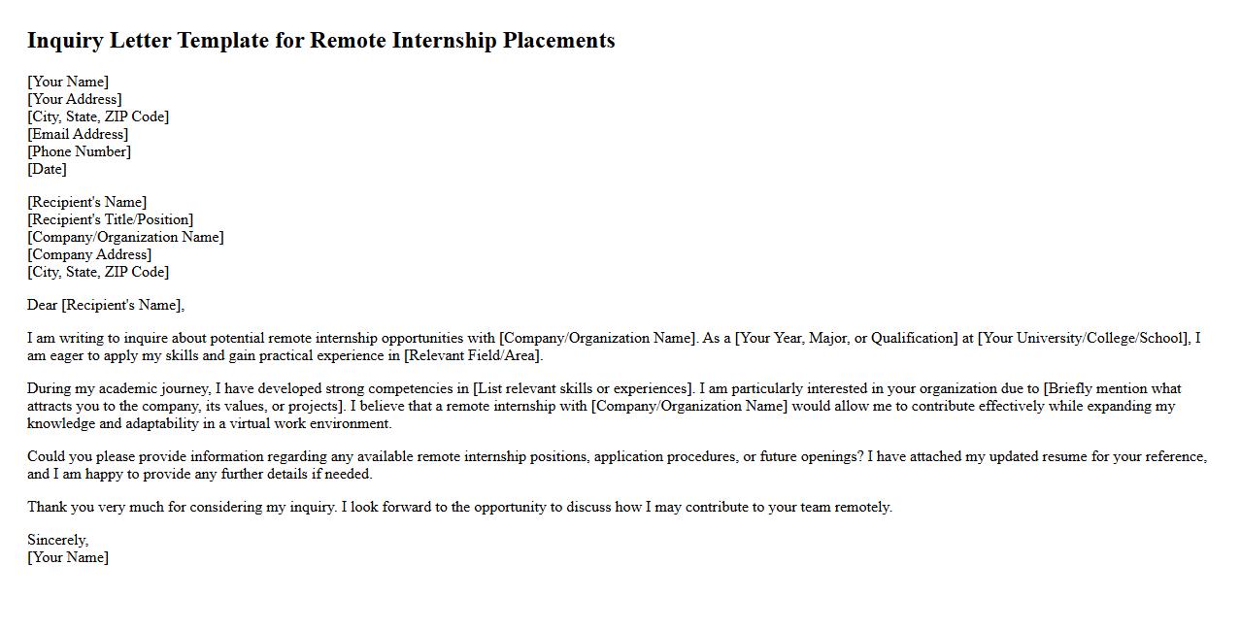Click the [Recipient's Title/Position] placeholder
The image size is (1241, 631).
[110, 219]
